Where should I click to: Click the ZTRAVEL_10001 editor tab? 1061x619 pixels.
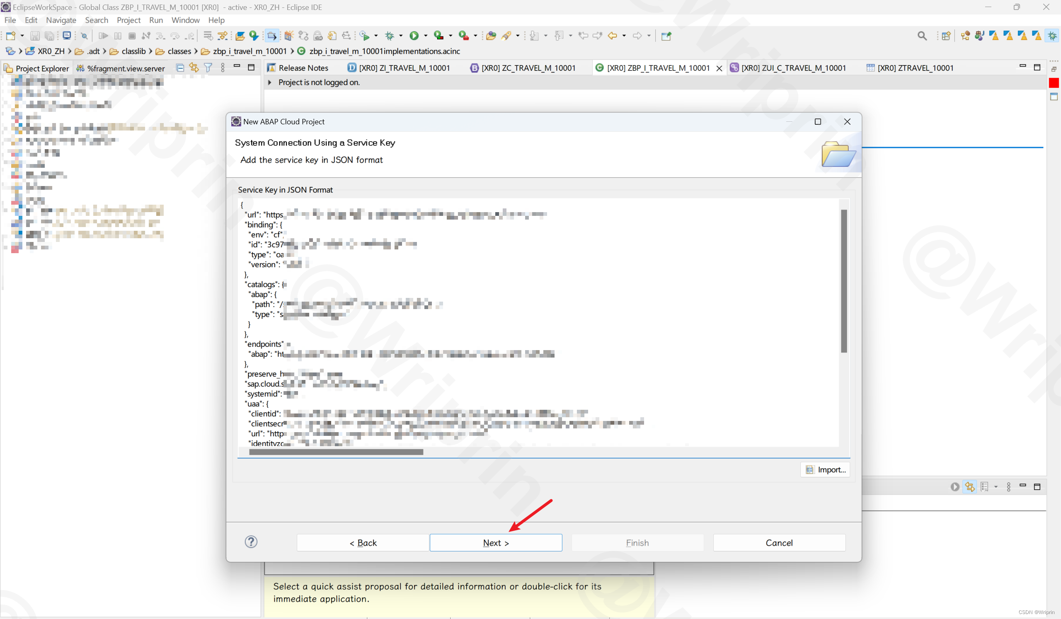916,68
